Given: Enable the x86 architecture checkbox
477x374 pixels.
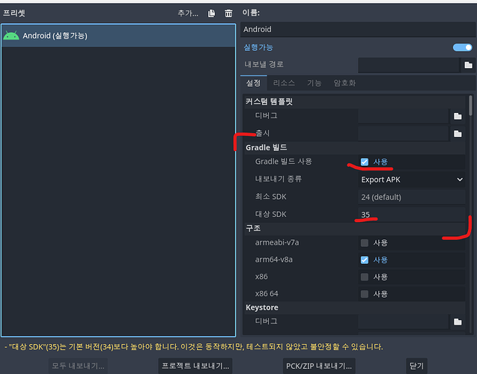Looking at the screenshot, I should point(365,277).
